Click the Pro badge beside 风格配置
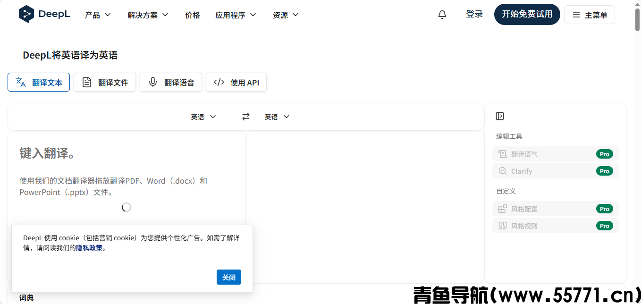Image resolution: width=641 pixels, height=304 pixels. pos(605,209)
